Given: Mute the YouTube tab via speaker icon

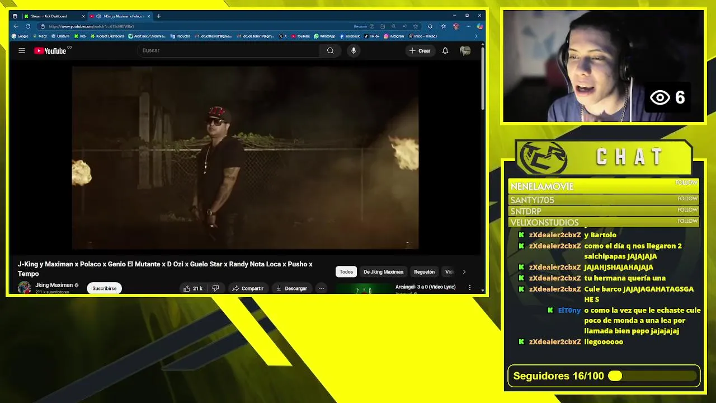Looking at the screenshot, I should (x=98, y=16).
